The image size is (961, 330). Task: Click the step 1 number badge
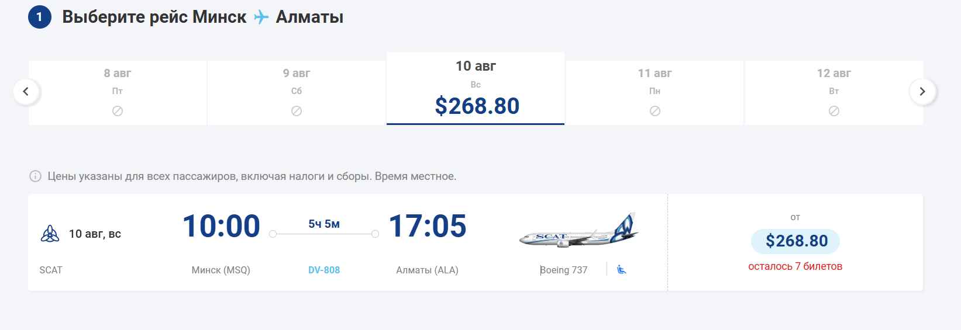[x=40, y=18]
